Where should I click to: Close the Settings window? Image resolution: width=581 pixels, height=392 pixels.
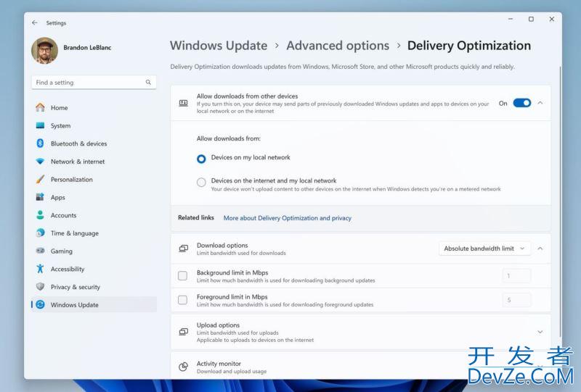(x=552, y=20)
